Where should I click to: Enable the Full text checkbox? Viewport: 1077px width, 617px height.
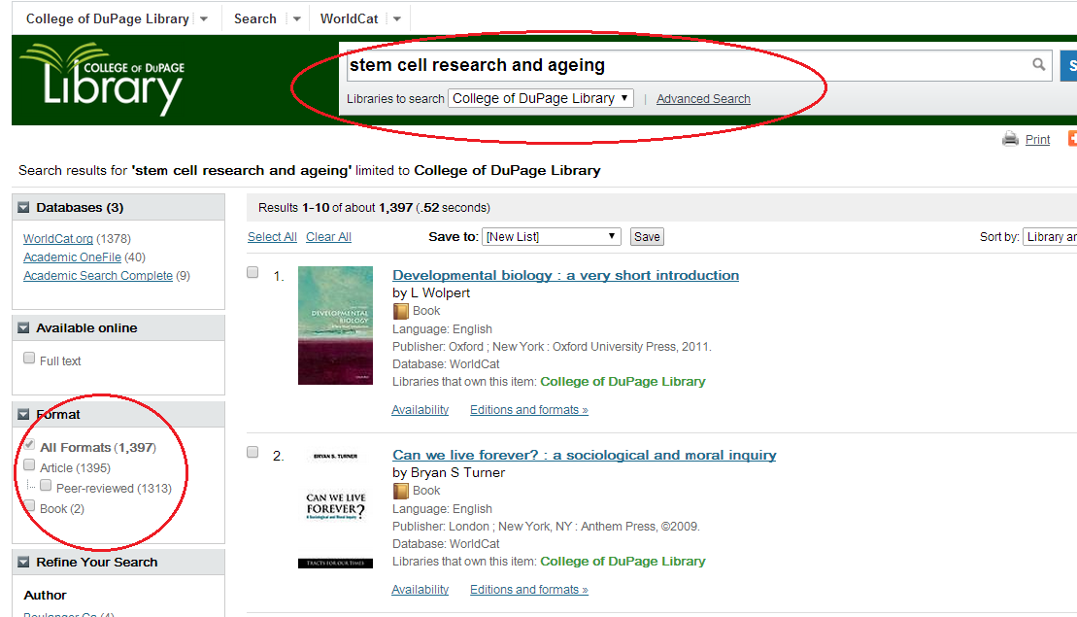pos(29,359)
